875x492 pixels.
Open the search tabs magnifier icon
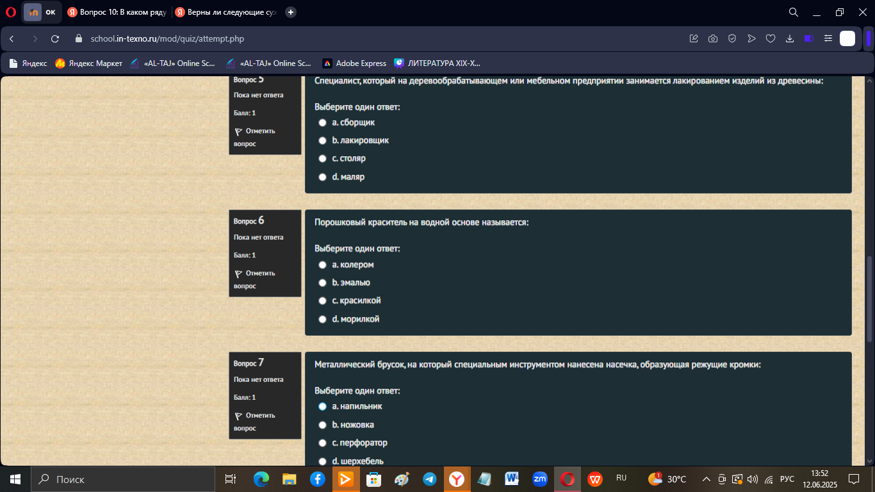pyautogui.click(x=793, y=12)
